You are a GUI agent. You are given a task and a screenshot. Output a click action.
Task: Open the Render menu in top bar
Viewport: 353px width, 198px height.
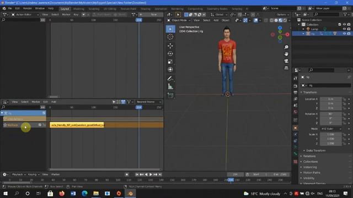(28, 9)
